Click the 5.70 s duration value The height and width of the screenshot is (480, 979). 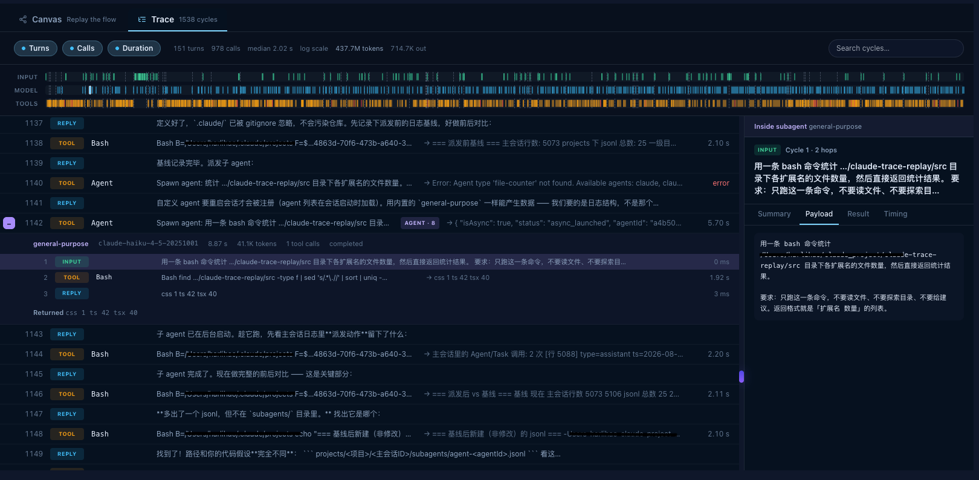click(x=719, y=223)
